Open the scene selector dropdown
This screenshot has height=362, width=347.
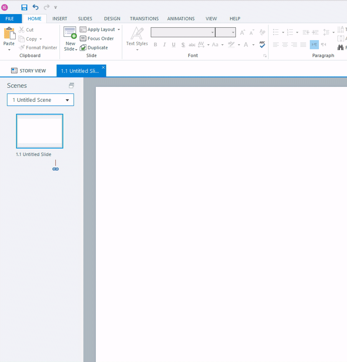coord(40,100)
